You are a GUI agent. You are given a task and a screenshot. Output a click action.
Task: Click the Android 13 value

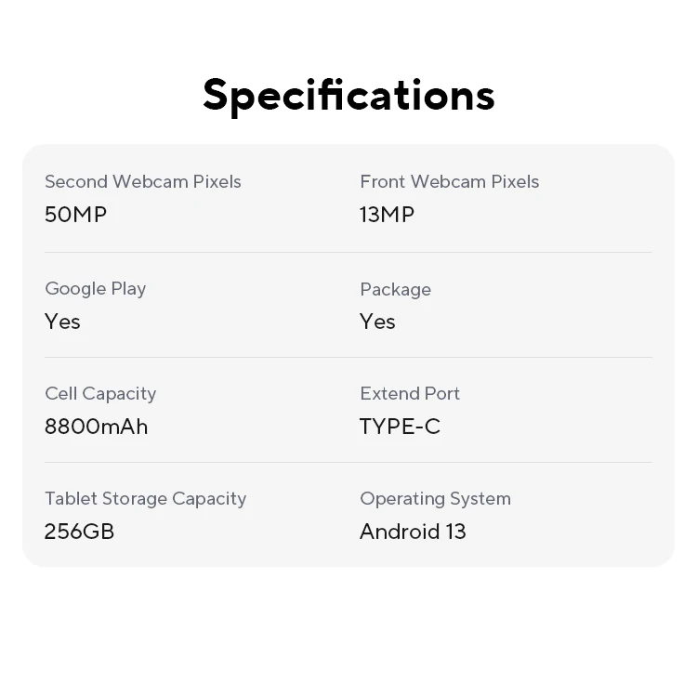tap(413, 532)
